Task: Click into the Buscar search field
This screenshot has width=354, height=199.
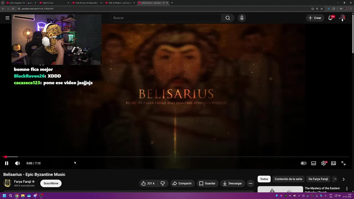Action: coord(166,18)
